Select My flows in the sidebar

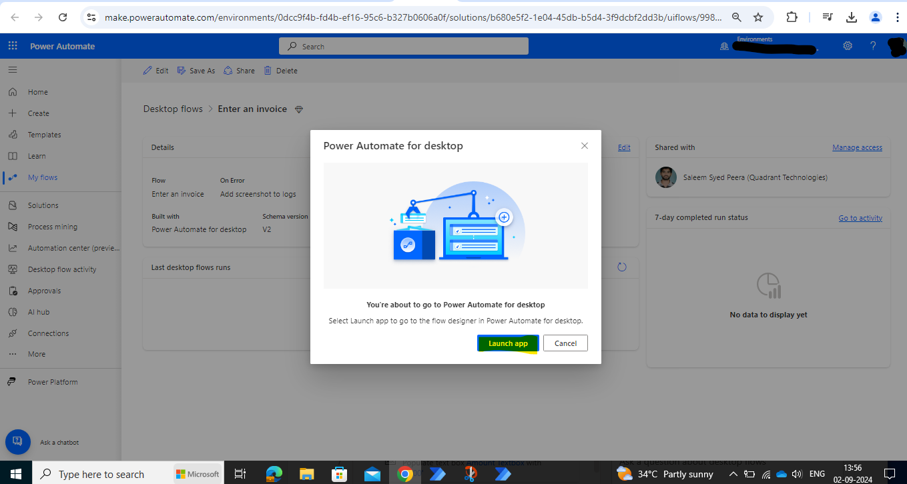[x=43, y=177]
